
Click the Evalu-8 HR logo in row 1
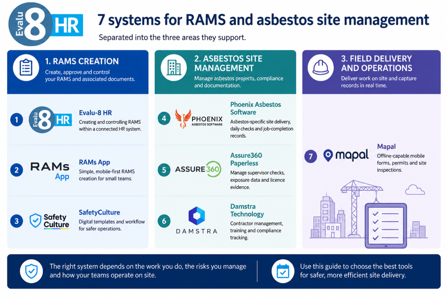pyautogui.click(x=50, y=120)
